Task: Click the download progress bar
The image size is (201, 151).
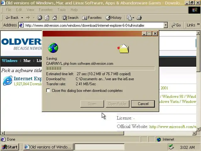Action: tap(100, 68)
